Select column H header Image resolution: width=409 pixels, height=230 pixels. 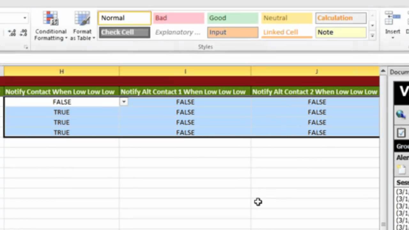[x=62, y=71]
